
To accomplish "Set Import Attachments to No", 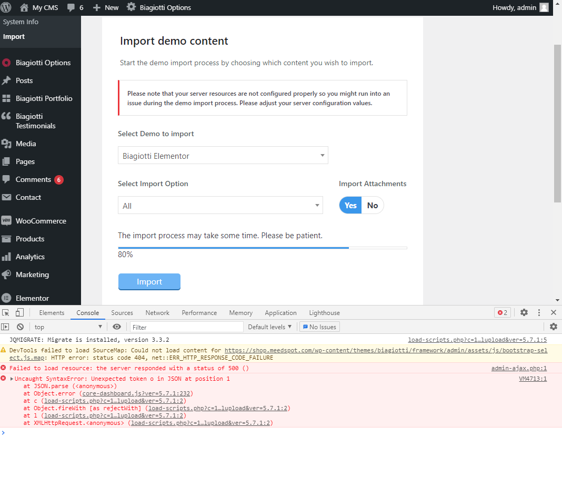I will click(373, 206).
